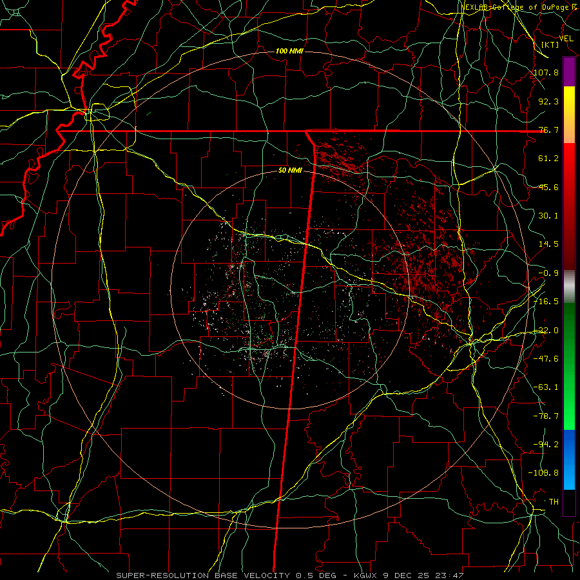The height and width of the screenshot is (580, 580).
Task: Pick the purple segment of the velocity color bar
Action: (x=569, y=72)
